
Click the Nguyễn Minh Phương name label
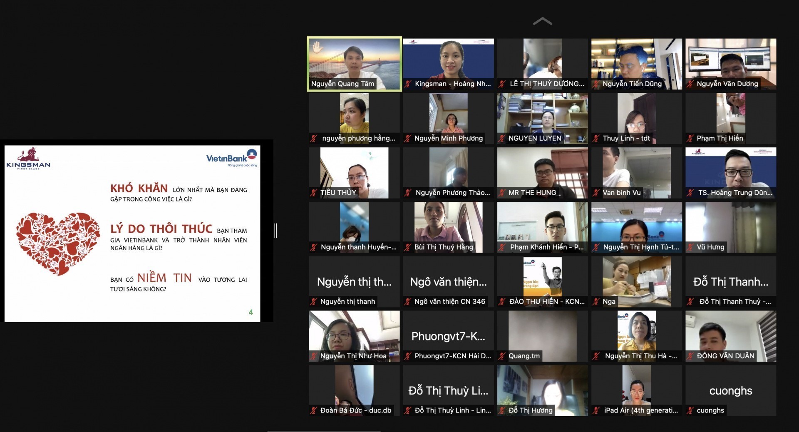tap(448, 139)
